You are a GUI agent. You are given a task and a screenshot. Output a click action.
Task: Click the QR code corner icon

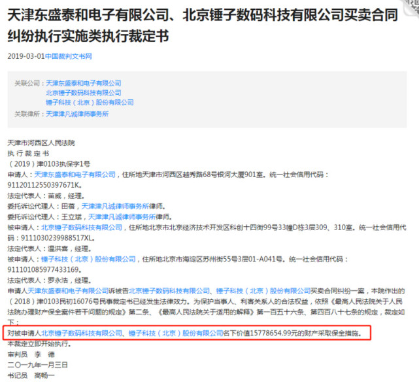point(412,7)
